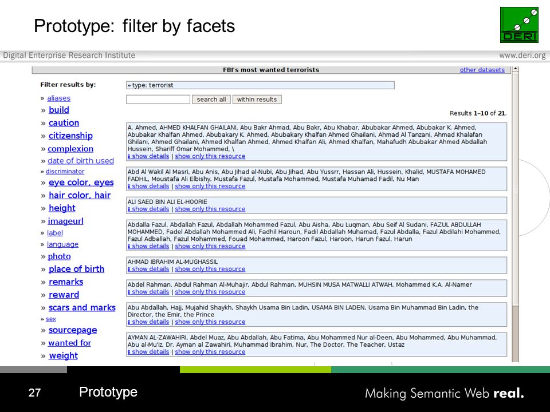This screenshot has width=550, height=412.
Task: Show details for Muhsin Musa Matwalli Atwah
Action: 148,292
